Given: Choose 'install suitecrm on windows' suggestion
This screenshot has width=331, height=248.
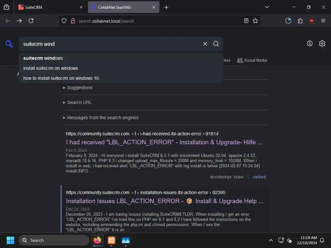Looking at the screenshot, I should coord(121,68).
